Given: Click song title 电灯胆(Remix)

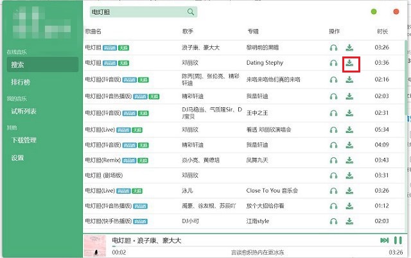Looking at the screenshot, I should [103, 160].
